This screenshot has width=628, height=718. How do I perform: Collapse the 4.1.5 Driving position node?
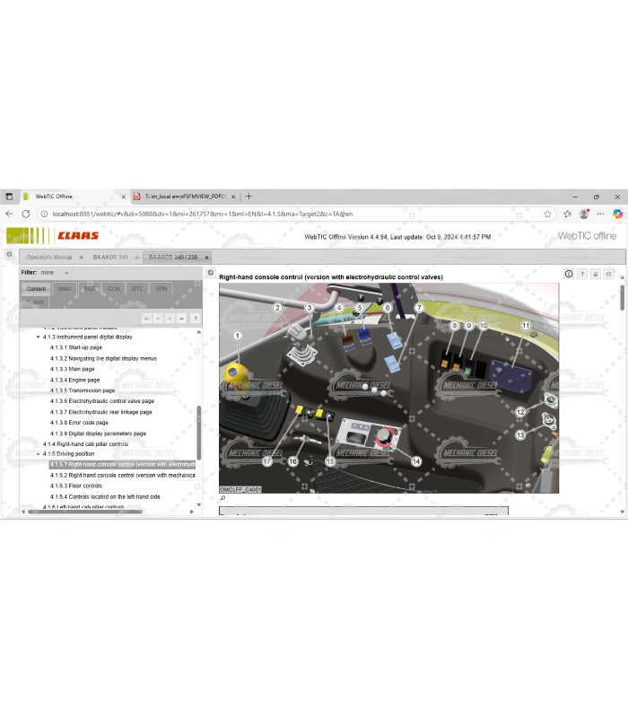point(39,454)
